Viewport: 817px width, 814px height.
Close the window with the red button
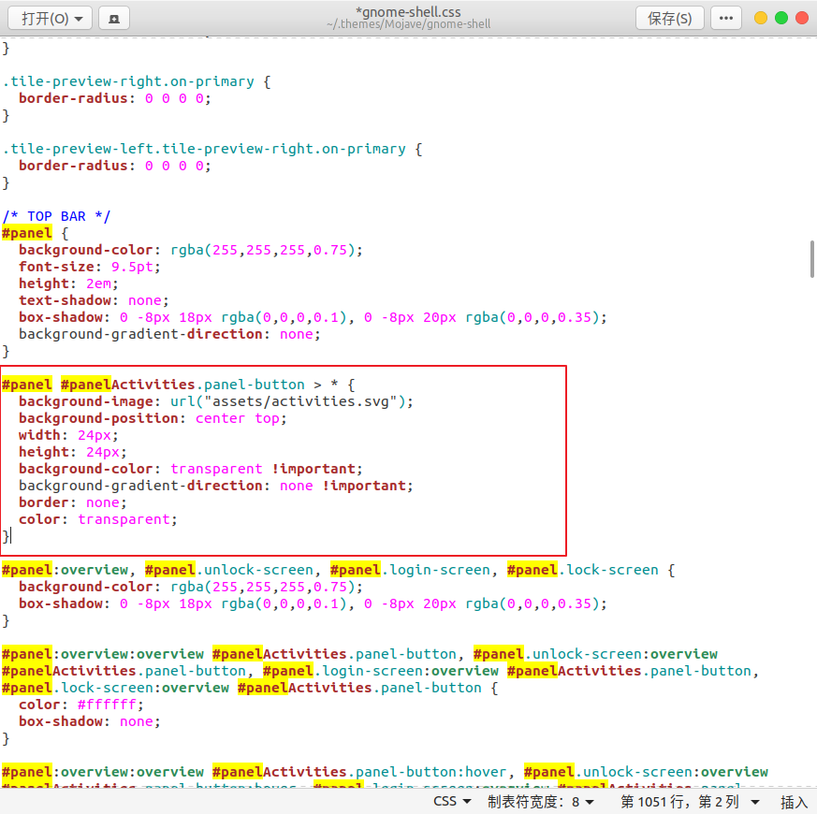(802, 18)
